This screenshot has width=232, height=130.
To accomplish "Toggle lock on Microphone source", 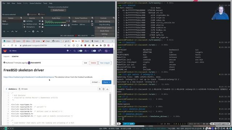I will (42, 27).
